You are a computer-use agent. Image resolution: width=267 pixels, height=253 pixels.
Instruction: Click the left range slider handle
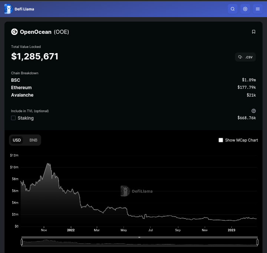[x=22, y=242]
